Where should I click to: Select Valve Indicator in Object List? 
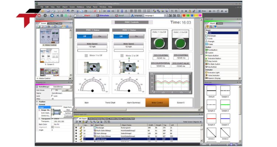[x=222, y=75]
